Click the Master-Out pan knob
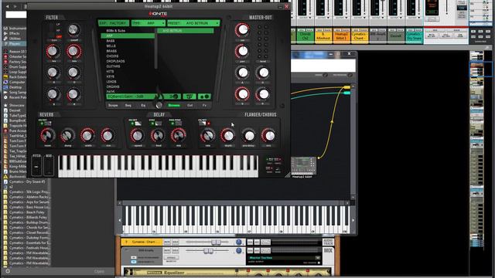The image size is (495, 278). (x=242, y=51)
